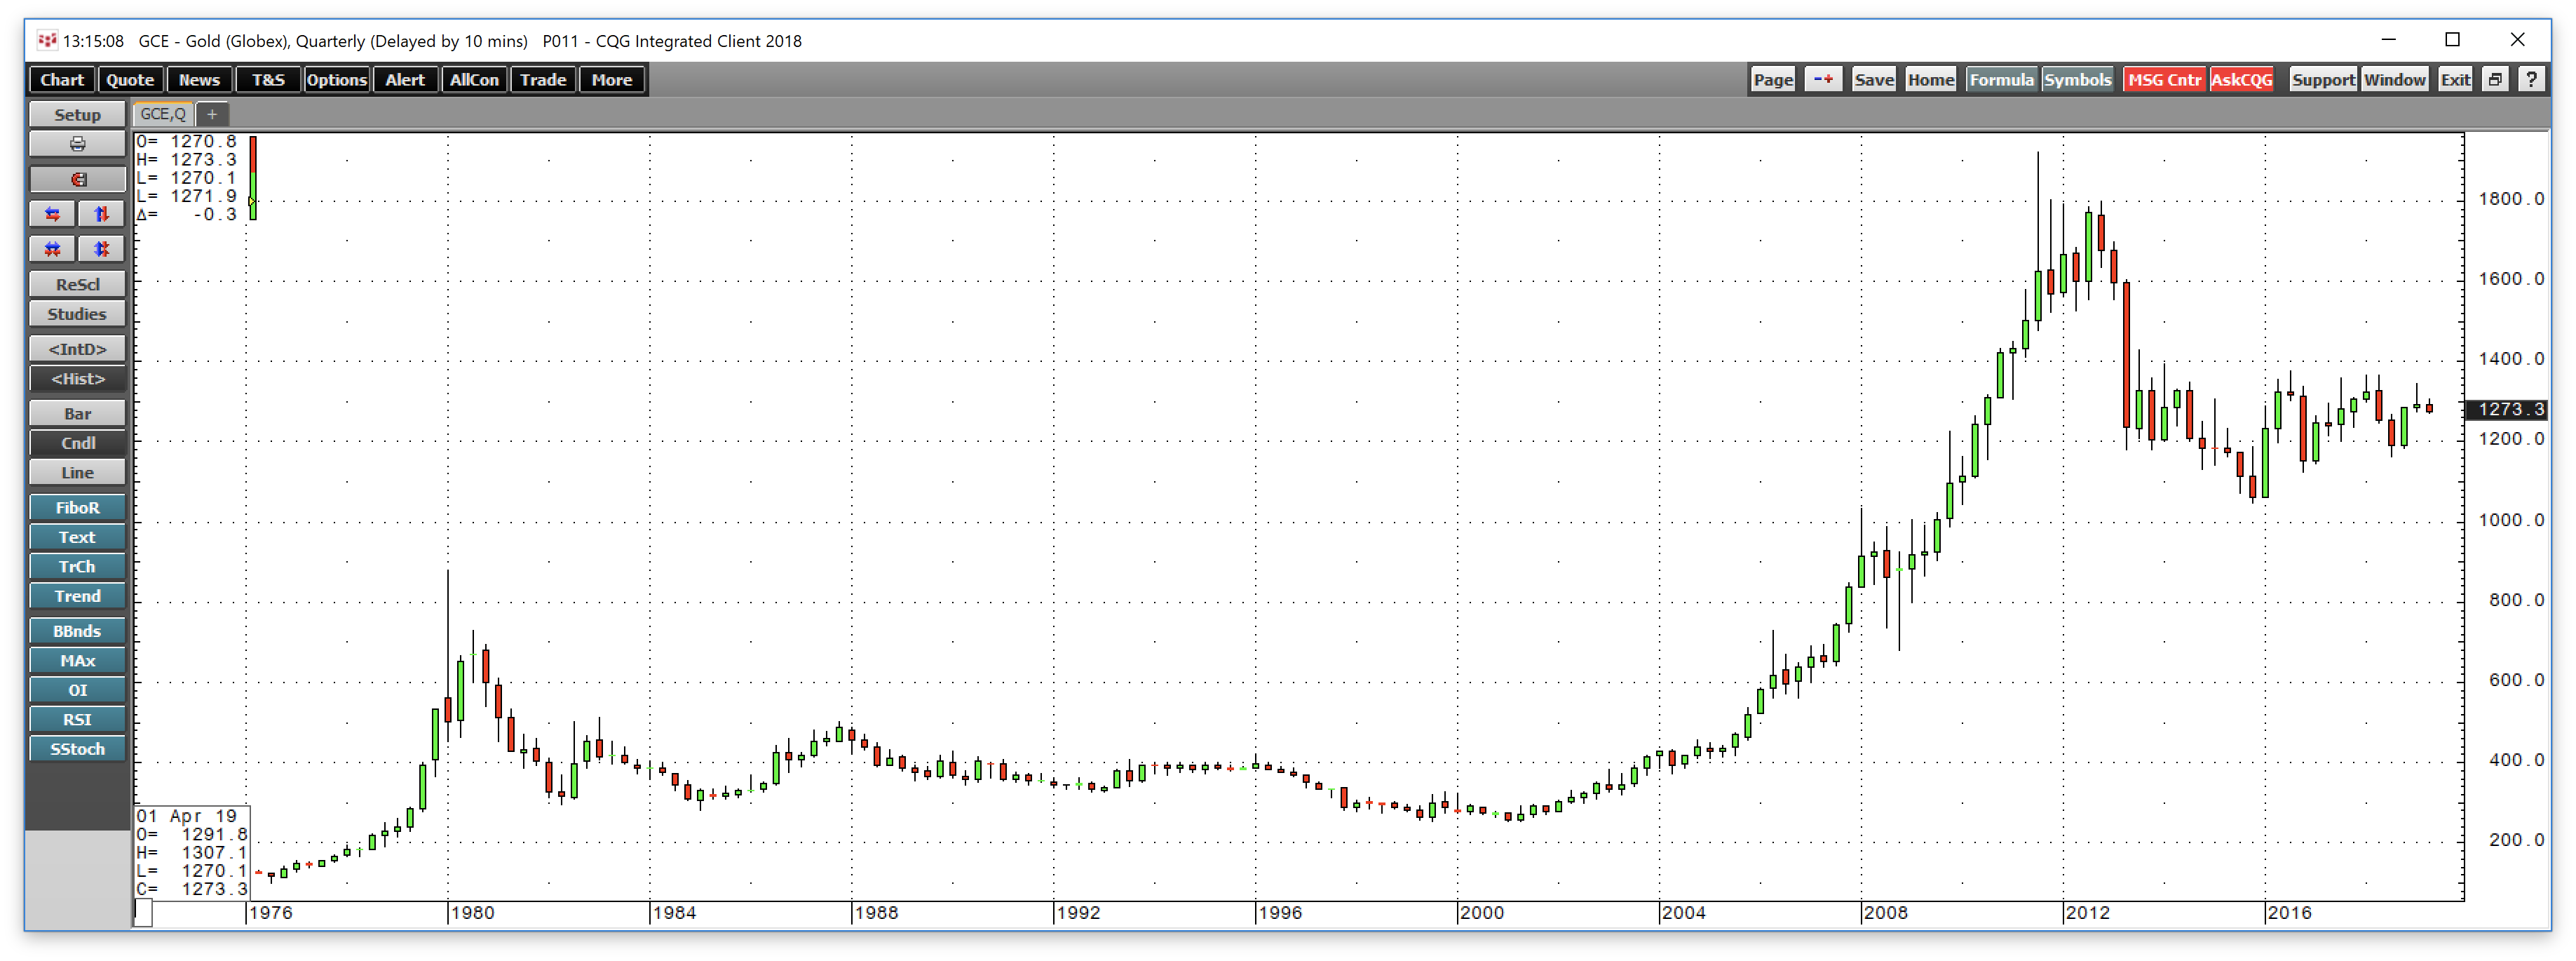2576x961 pixels.
Task: Open the More menu
Action: [x=611, y=79]
